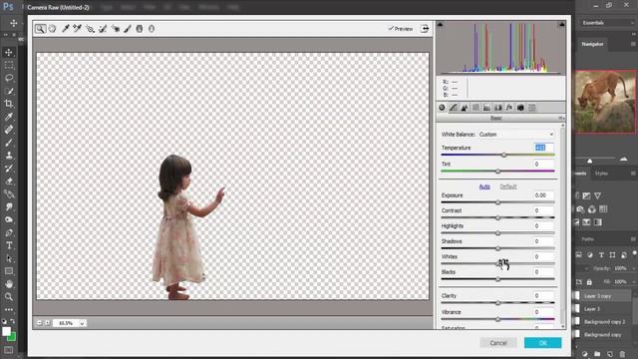Select Photoshop Lasso tool

tap(9, 78)
